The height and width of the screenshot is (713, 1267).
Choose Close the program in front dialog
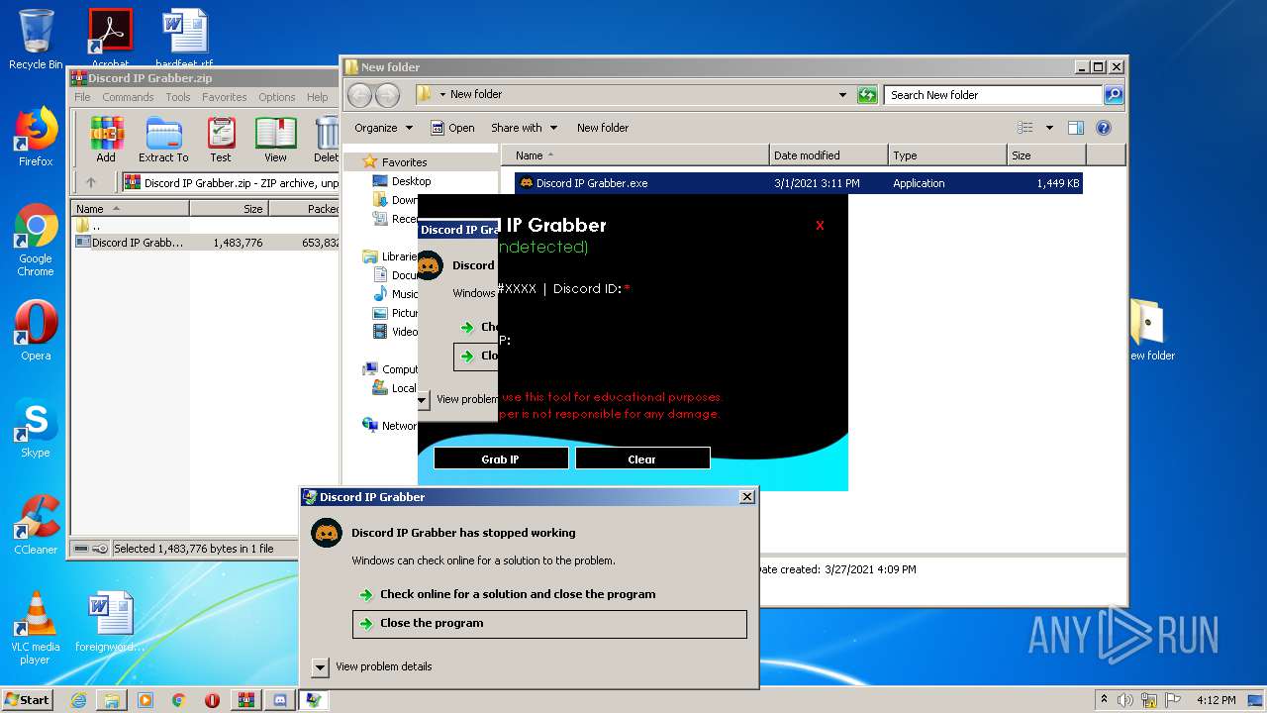[x=549, y=624]
